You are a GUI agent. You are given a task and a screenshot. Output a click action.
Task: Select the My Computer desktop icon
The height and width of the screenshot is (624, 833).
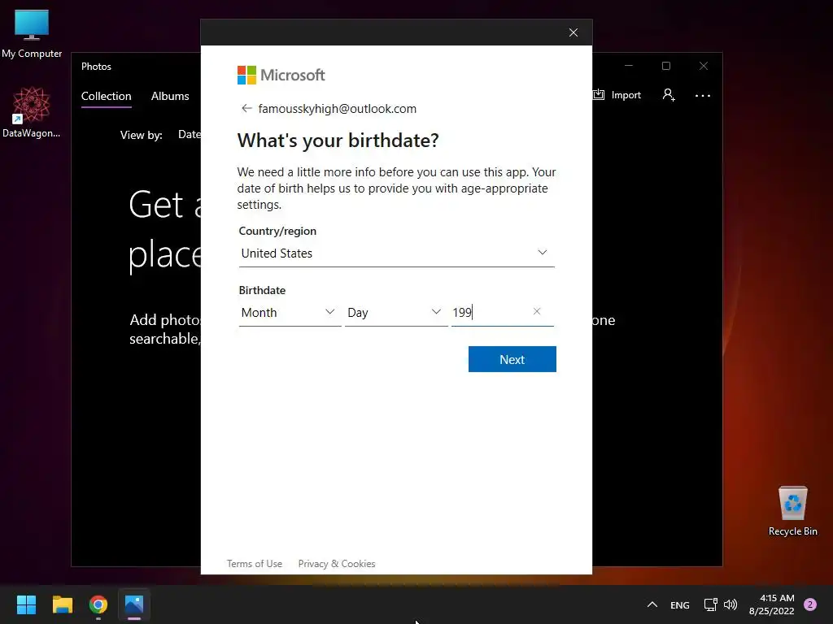[x=32, y=34]
